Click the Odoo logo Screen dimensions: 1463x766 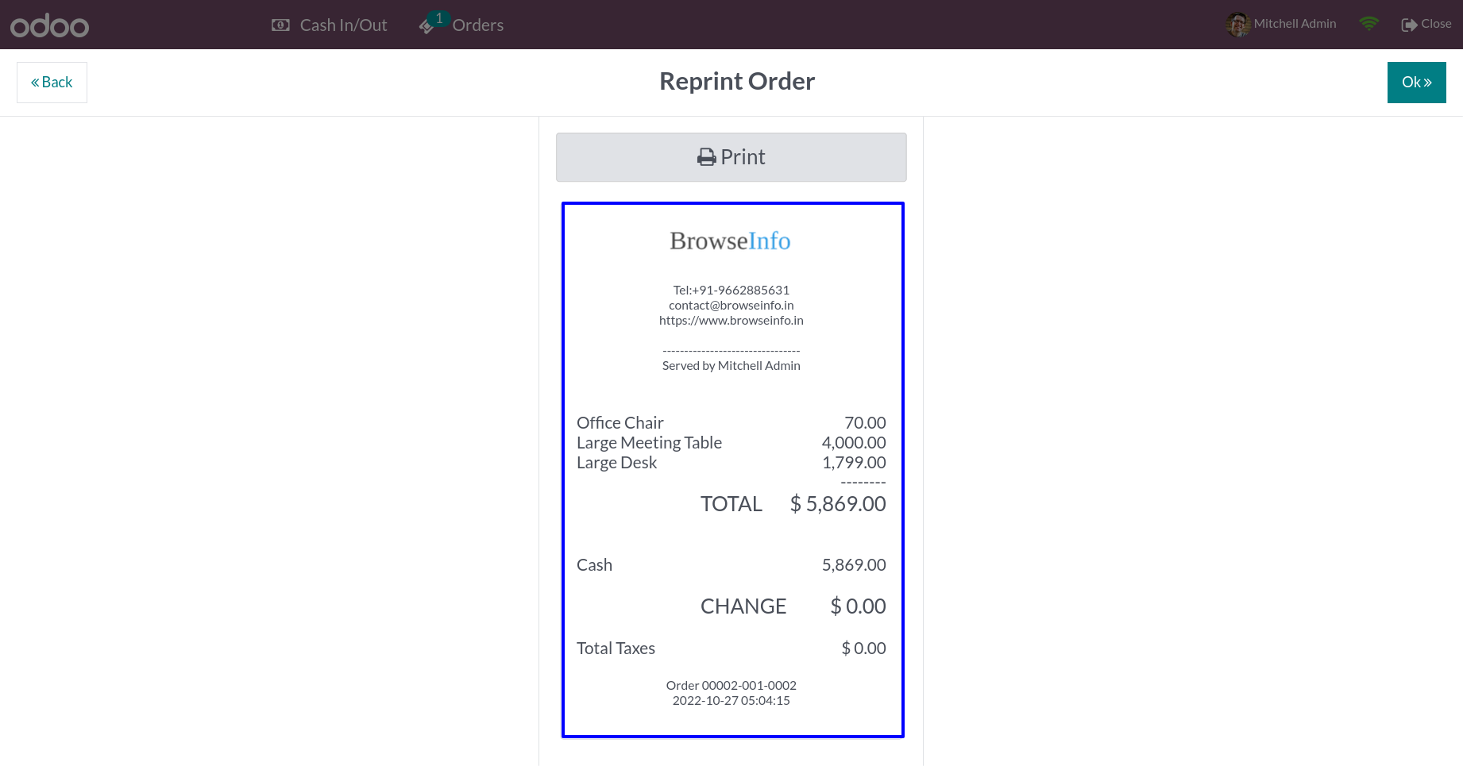coord(49,25)
